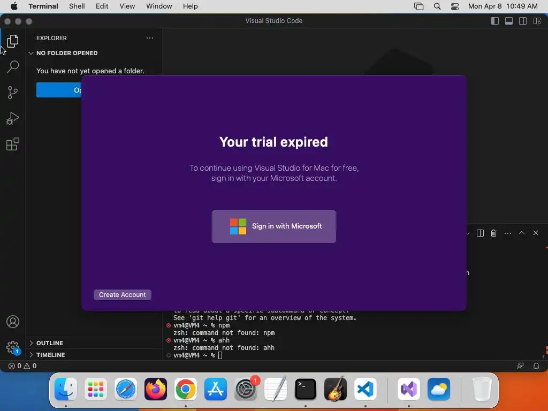The height and width of the screenshot is (411, 548).
Task: Open Spotlight search in menu bar
Action: (x=437, y=6)
